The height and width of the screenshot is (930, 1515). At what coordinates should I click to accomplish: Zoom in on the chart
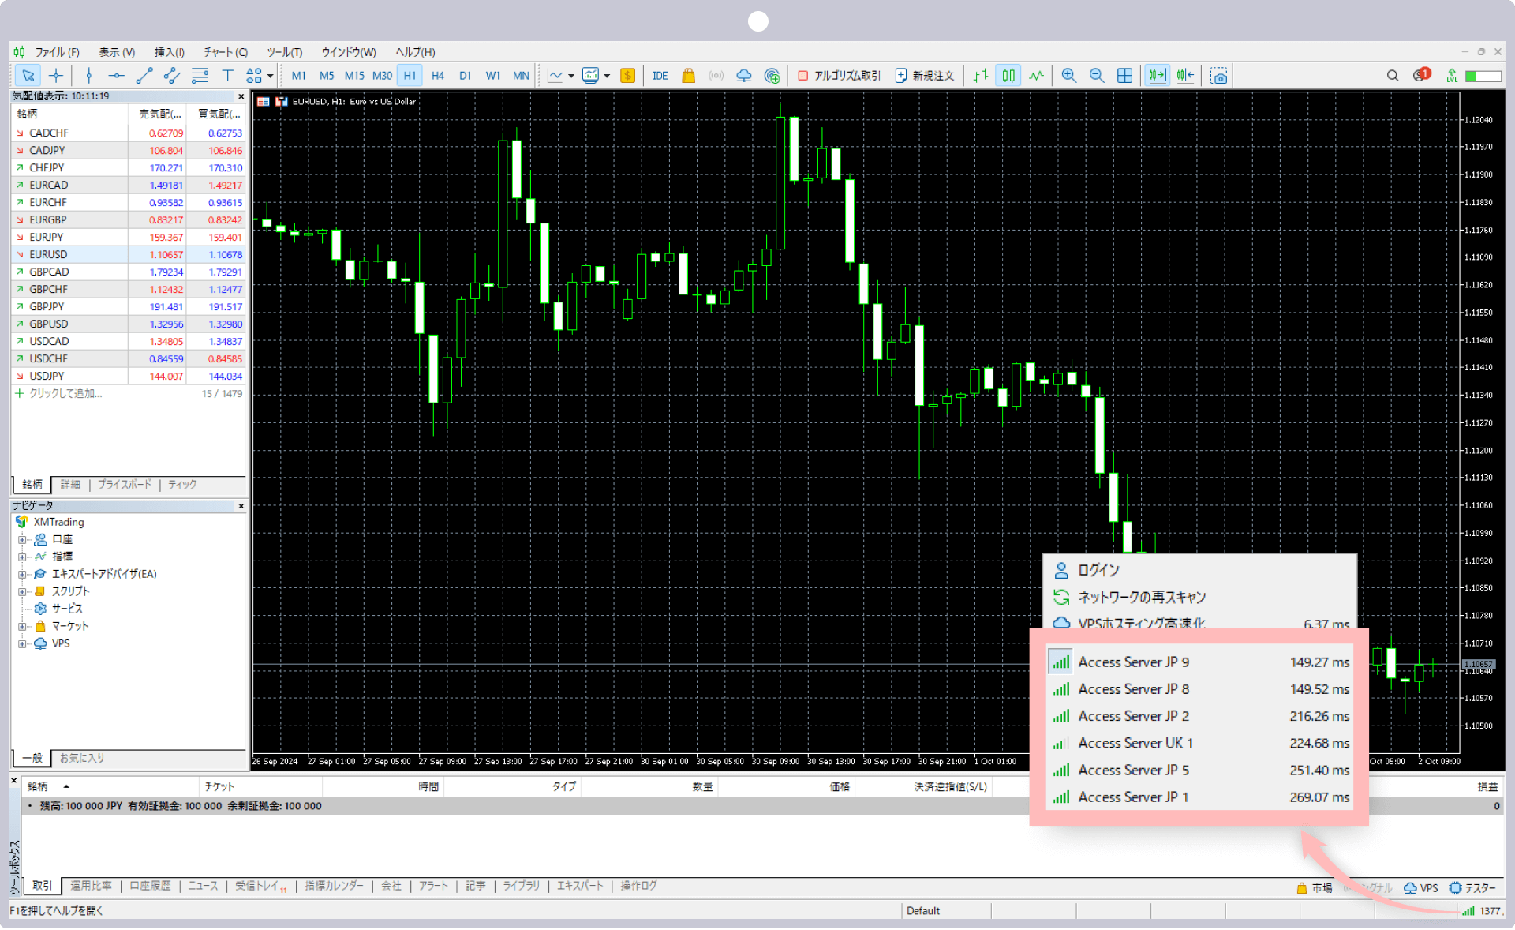[x=1069, y=76]
